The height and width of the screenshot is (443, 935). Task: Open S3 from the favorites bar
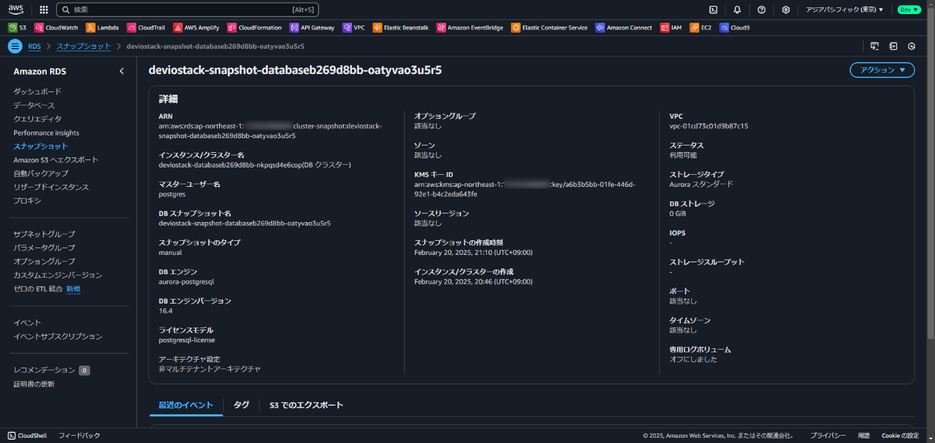pos(17,27)
